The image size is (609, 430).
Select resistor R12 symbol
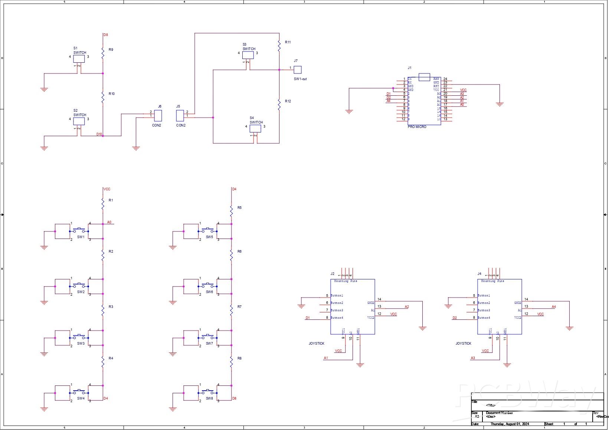(x=279, y=104)
